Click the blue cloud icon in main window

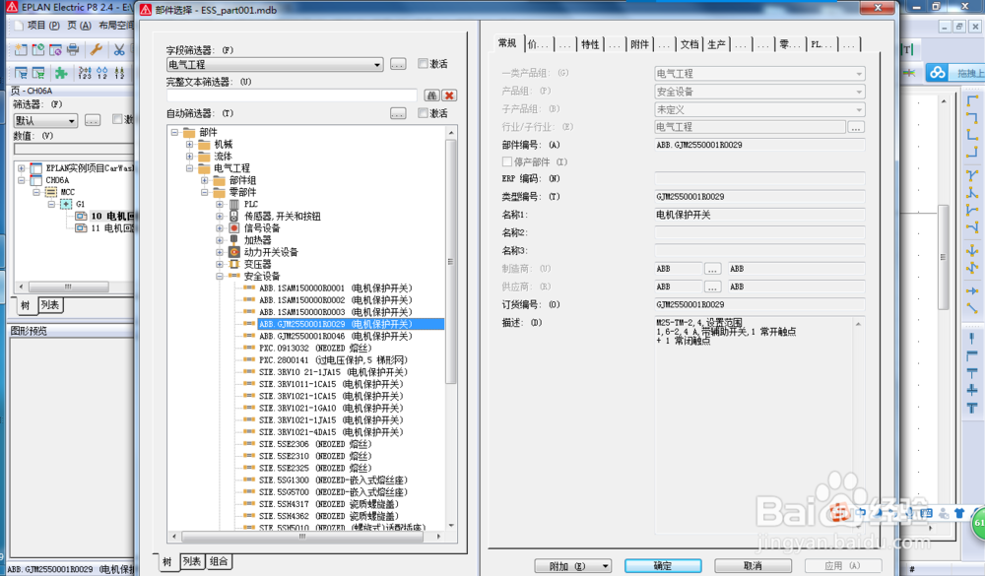pyautogui.click(x=938, y=73)
